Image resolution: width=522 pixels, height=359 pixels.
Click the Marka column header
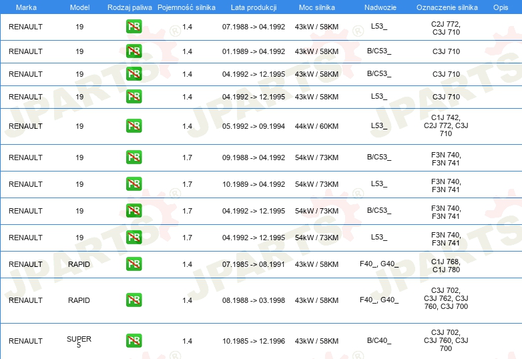point(26,7)
